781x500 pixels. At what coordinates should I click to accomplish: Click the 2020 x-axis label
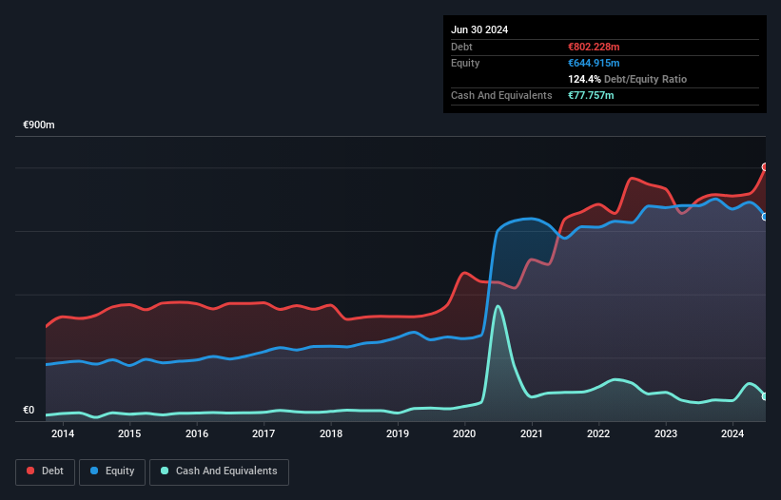click(x=464, y=433)
